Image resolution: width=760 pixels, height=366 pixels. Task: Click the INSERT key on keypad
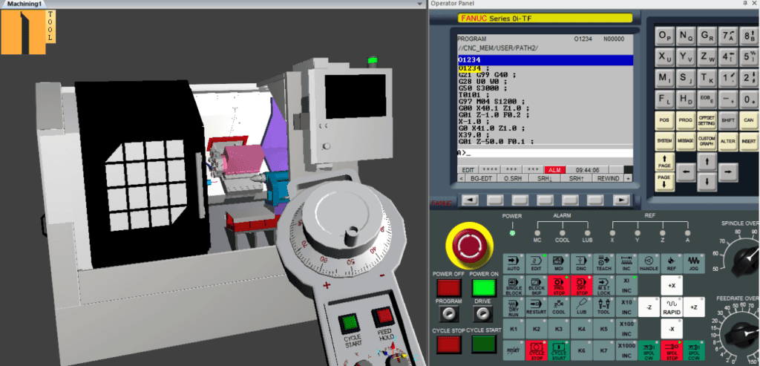coord(749,141)
